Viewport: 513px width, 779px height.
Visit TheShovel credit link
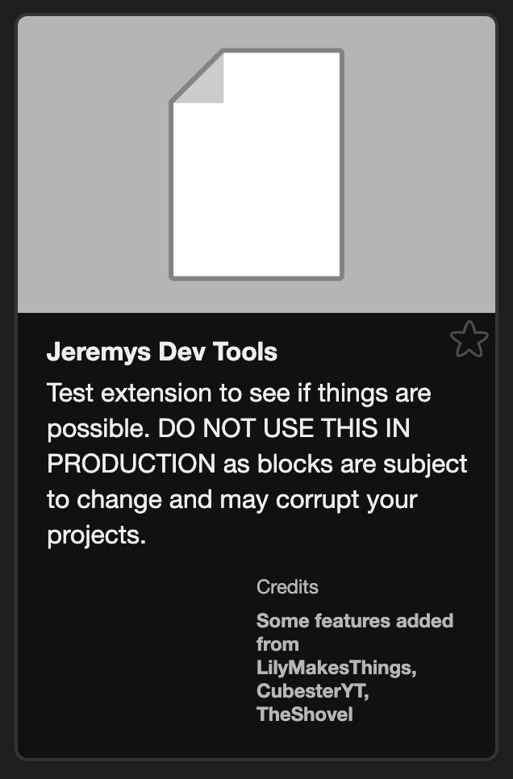point(304,714)
